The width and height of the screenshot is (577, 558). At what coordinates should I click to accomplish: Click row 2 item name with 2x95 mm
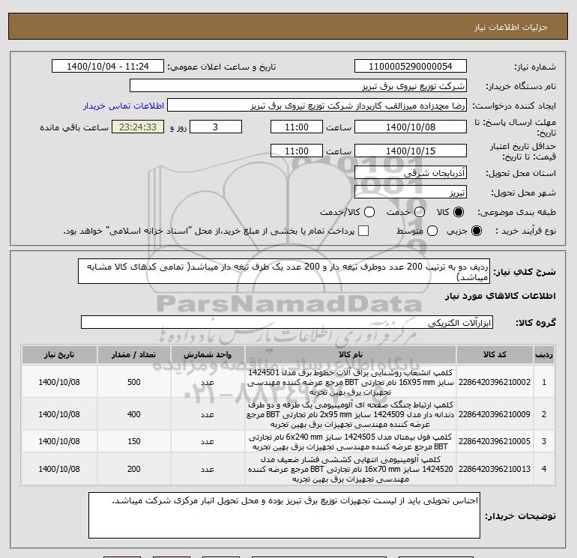351,414
